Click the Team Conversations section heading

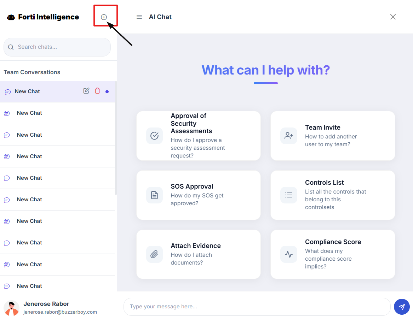tap(32, 72)
